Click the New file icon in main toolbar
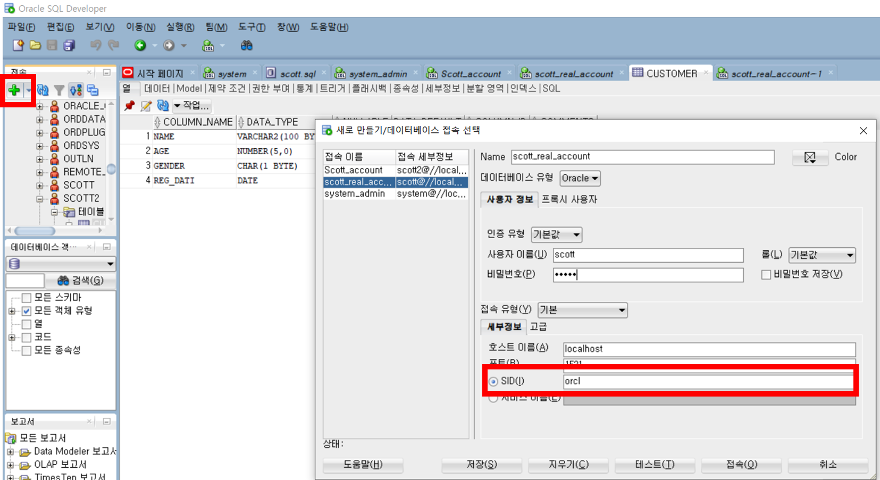 [18, 45]
